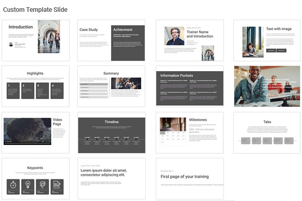Click the lightbulb icon in Keypoints slide
Screen dimensions: 302x201
point(28,185)
